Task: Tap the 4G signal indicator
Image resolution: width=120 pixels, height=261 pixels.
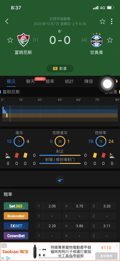Action: 102,8
